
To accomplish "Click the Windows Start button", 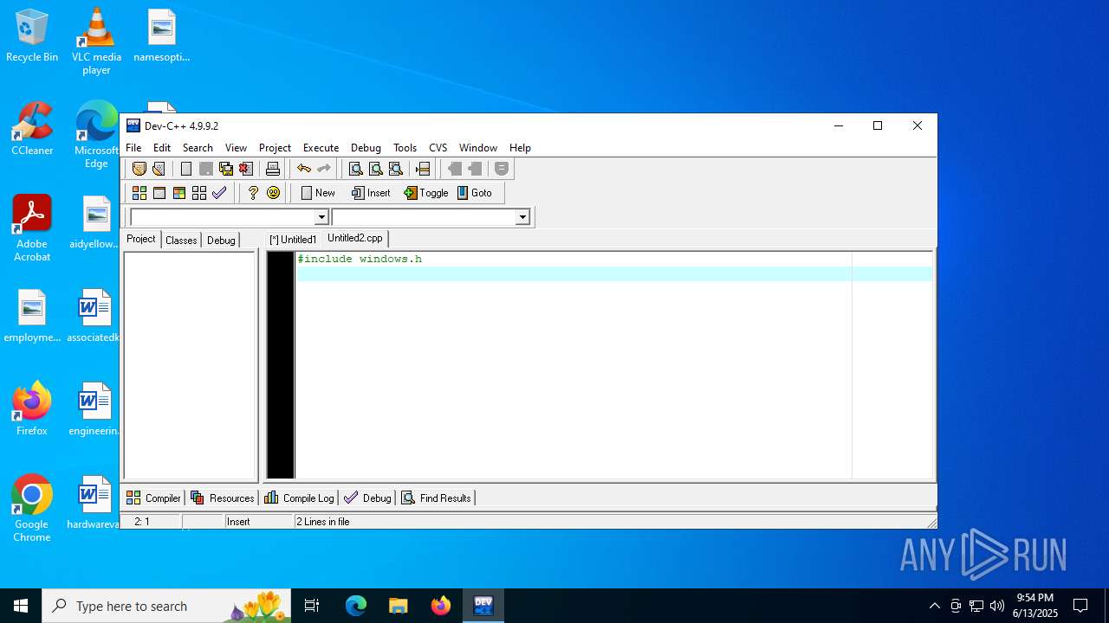I will [x=21, y=606].
